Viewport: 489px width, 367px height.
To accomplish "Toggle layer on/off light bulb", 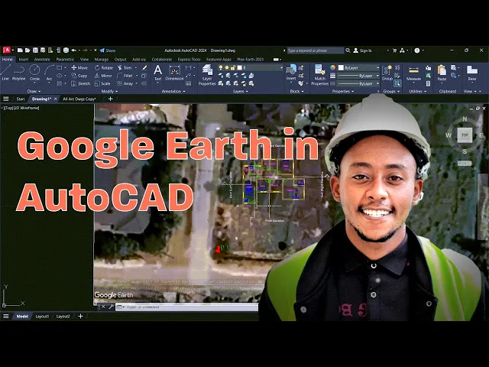I will click(x=221, y=68).
